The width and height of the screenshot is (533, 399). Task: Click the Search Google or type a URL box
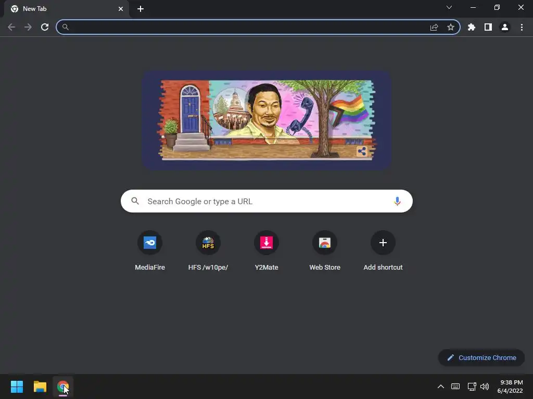click(266, 201)
